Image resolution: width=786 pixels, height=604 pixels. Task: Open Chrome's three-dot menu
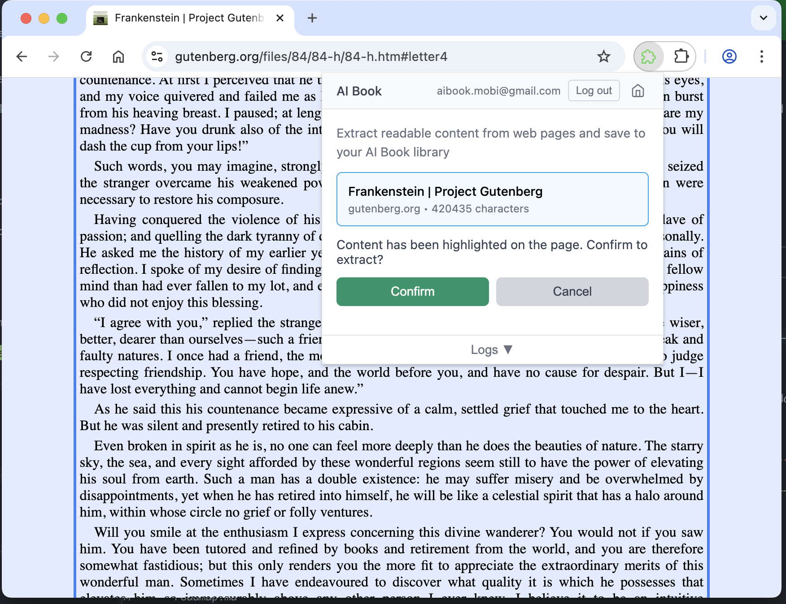pos(761,56)
